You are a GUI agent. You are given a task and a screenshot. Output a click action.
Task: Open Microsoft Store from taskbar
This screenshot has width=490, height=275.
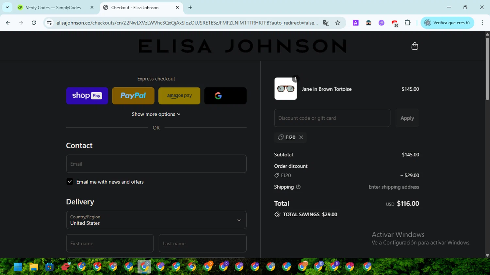[x=50, y=267]
